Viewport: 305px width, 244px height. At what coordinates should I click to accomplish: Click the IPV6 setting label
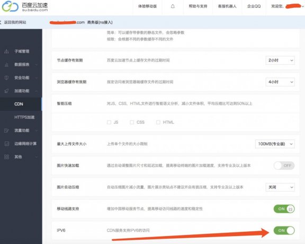pos(61,231)
